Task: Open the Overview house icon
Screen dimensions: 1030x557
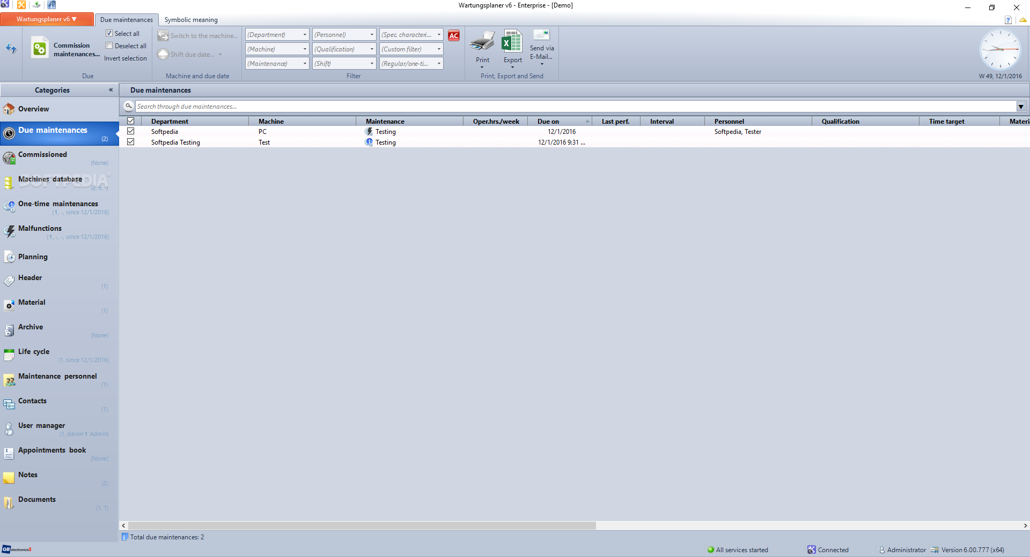Action: 9,109
